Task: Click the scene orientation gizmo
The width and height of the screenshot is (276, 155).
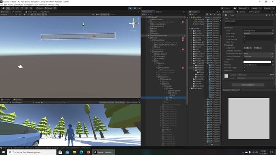Action: click(134, 23)
